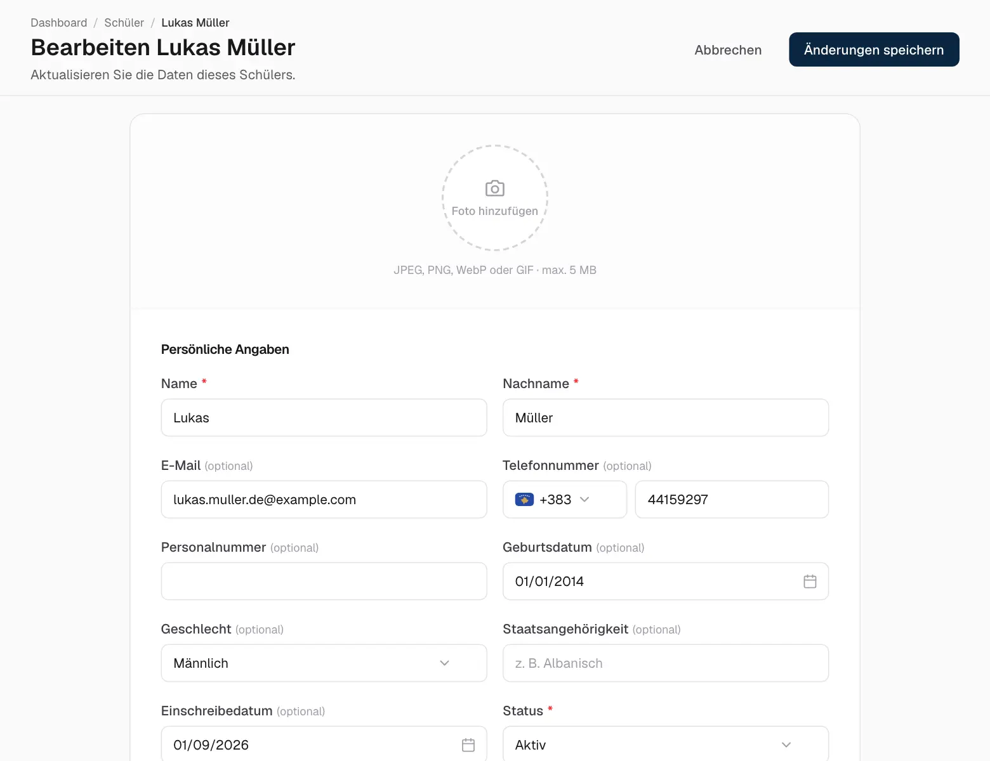Navigate to Schüler breadcrumb link
Image resolution: width=990 pixels, height=761 pixels.
[x=124, y=23]
